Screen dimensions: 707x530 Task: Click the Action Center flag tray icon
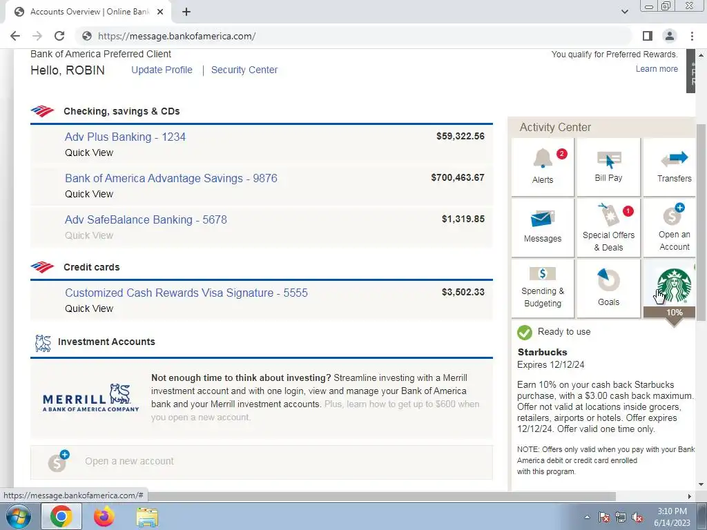click(x=604, y=518)
